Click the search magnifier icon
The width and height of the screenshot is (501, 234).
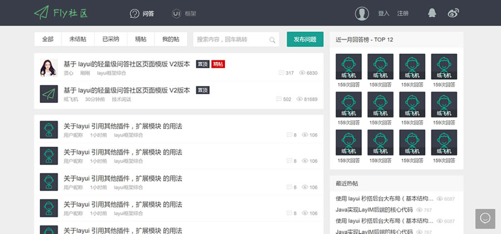pos(272,40)
